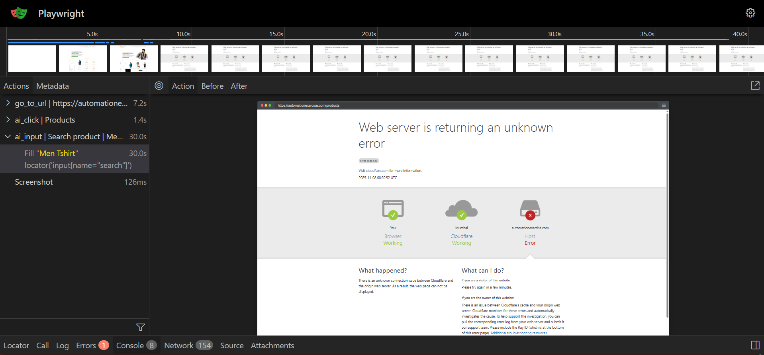Click the 2025-11-08 08:20:52 UTC timestamp

point(378,178)
